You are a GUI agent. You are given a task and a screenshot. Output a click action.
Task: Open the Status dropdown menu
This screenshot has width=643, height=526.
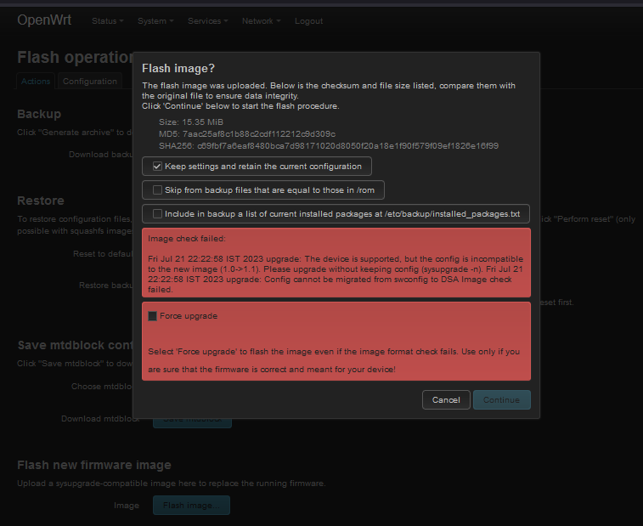107,21
